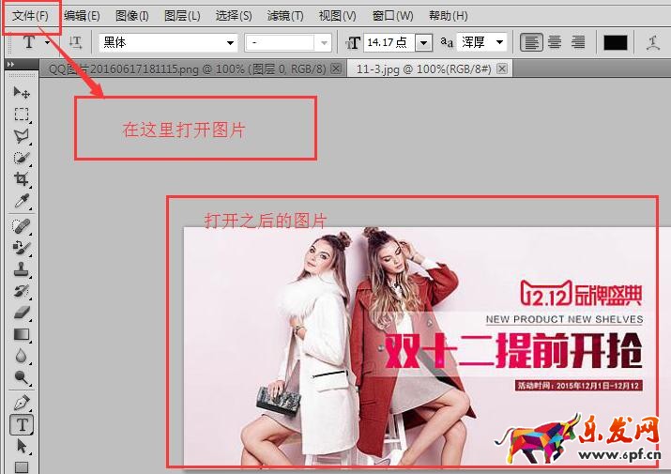This screenshot has height=474, width=671.
Task: Expand the font size dropdown arrow
Action: point(422,43)
